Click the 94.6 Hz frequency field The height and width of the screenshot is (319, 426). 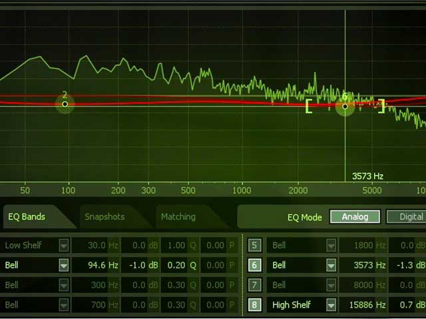[x=96, y=265]
